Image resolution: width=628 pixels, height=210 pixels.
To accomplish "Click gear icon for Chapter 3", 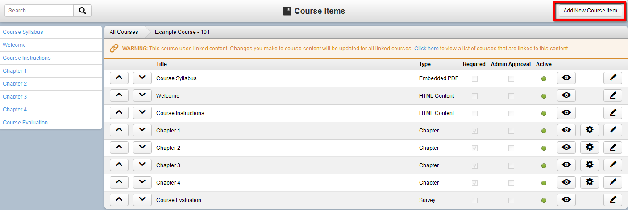I will click(590, 165).
